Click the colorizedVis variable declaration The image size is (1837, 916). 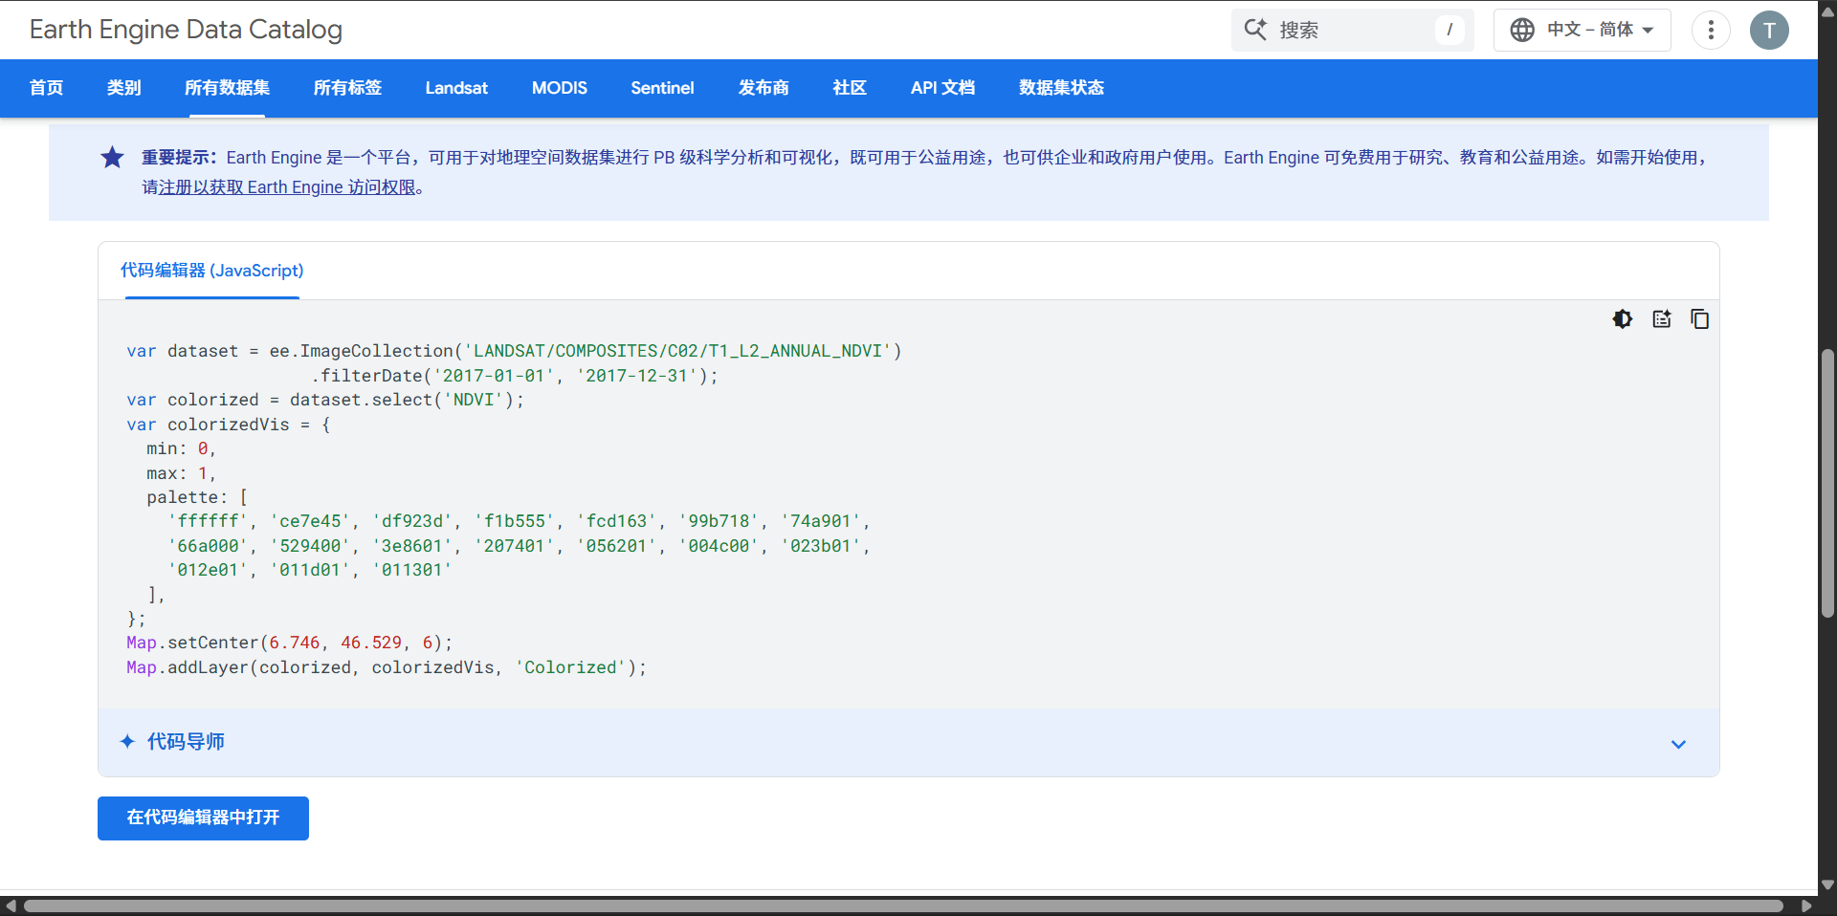(229, 425)
